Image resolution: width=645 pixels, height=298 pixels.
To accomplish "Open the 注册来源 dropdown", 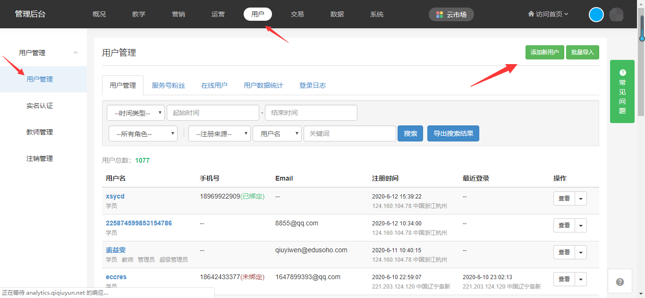I will [x=220, y=134].
